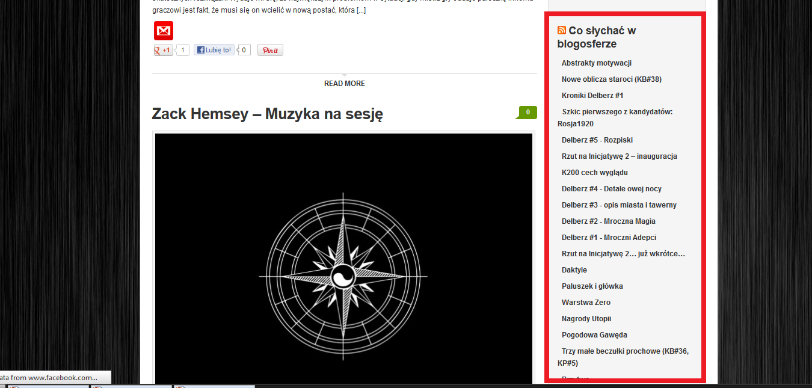
Task: Open Nowe oblicza staroci (KB#38) link
Action: pyautogui.click(x=611, y=79)
